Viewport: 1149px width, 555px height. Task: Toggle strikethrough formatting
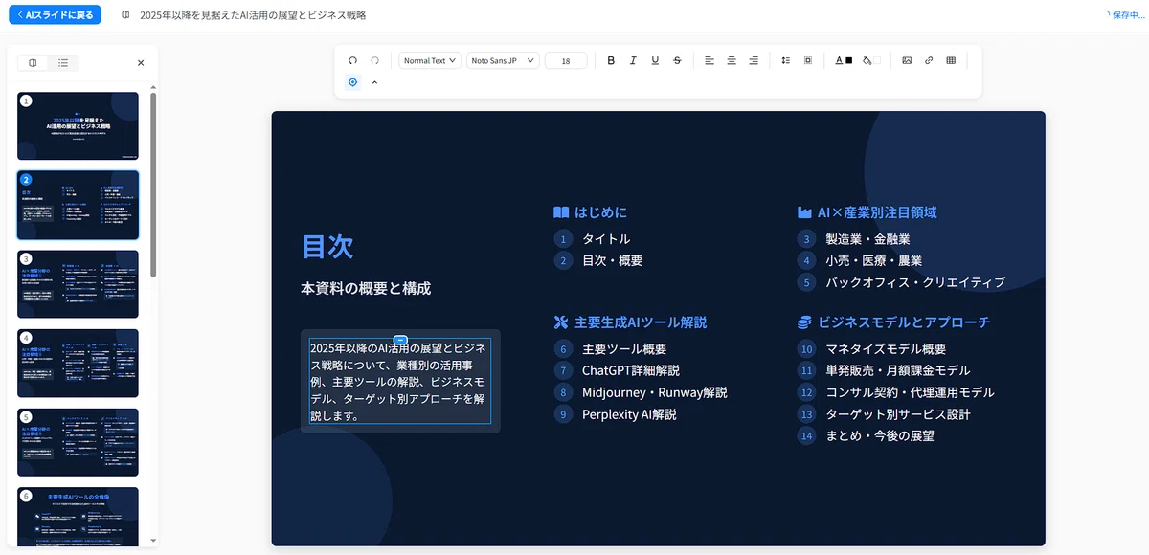click(678, 60)
